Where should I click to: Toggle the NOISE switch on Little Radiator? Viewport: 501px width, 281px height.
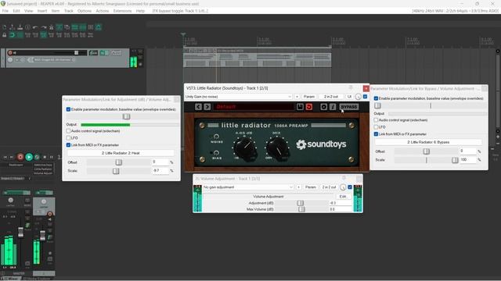pyautogui.click(x=216, y=137)
